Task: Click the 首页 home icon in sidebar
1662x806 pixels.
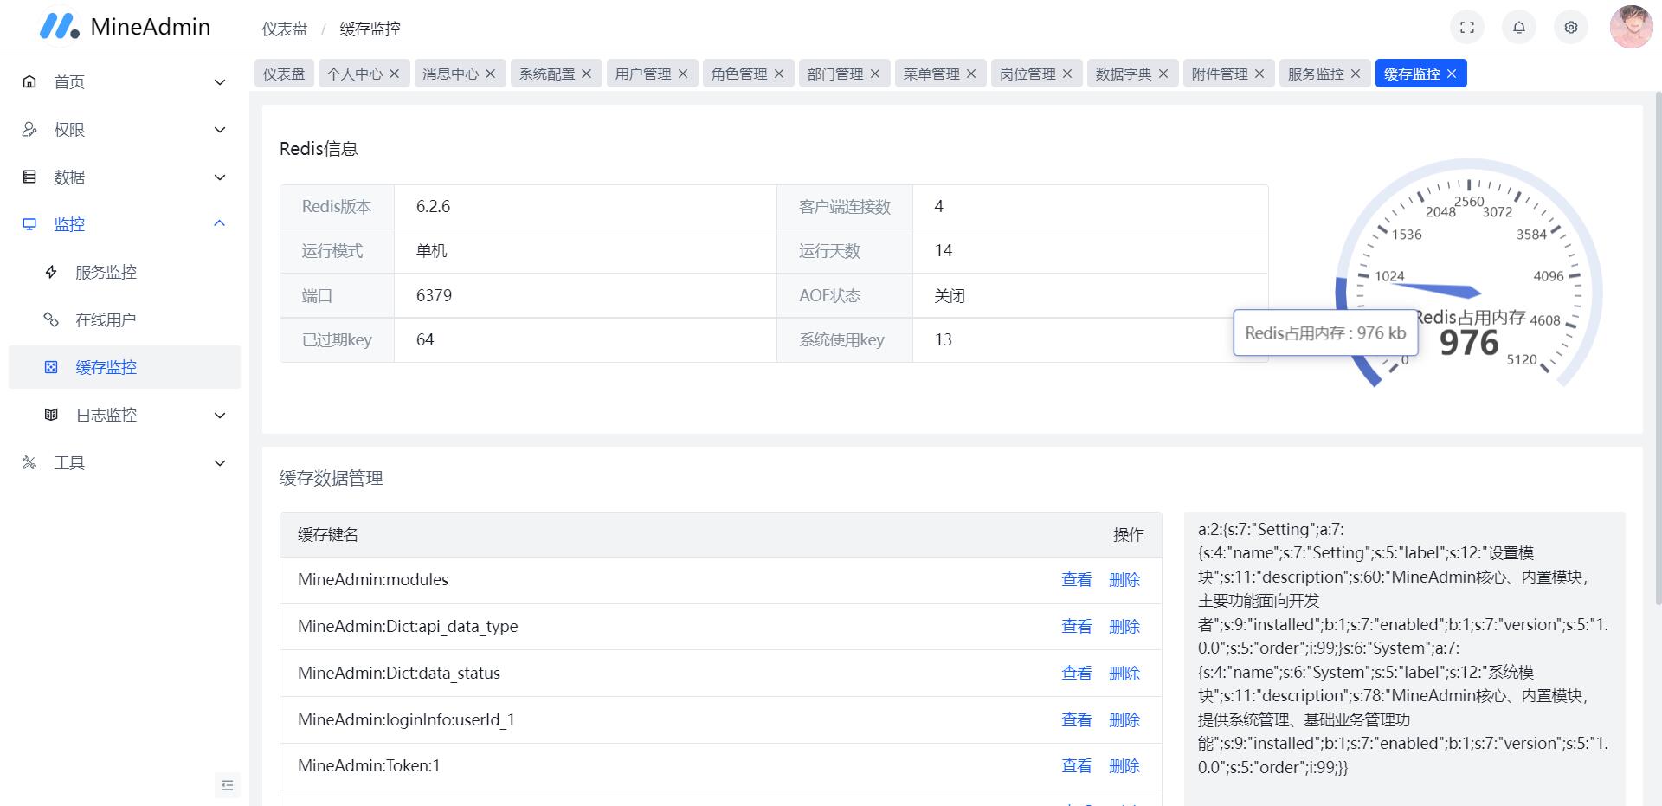Action: coord(29,81)
